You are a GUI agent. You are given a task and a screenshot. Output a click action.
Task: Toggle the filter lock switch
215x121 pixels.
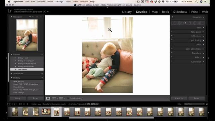[x=207, y=104]
